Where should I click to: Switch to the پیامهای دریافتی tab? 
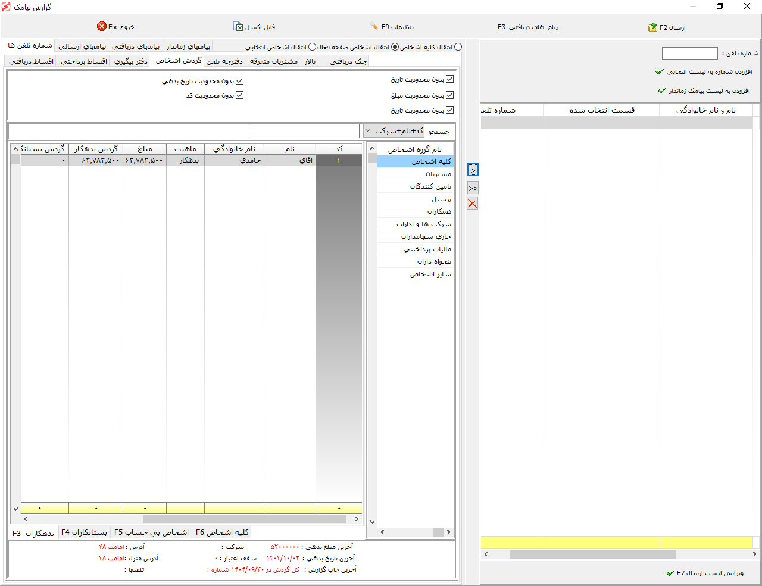pos(136,46)
